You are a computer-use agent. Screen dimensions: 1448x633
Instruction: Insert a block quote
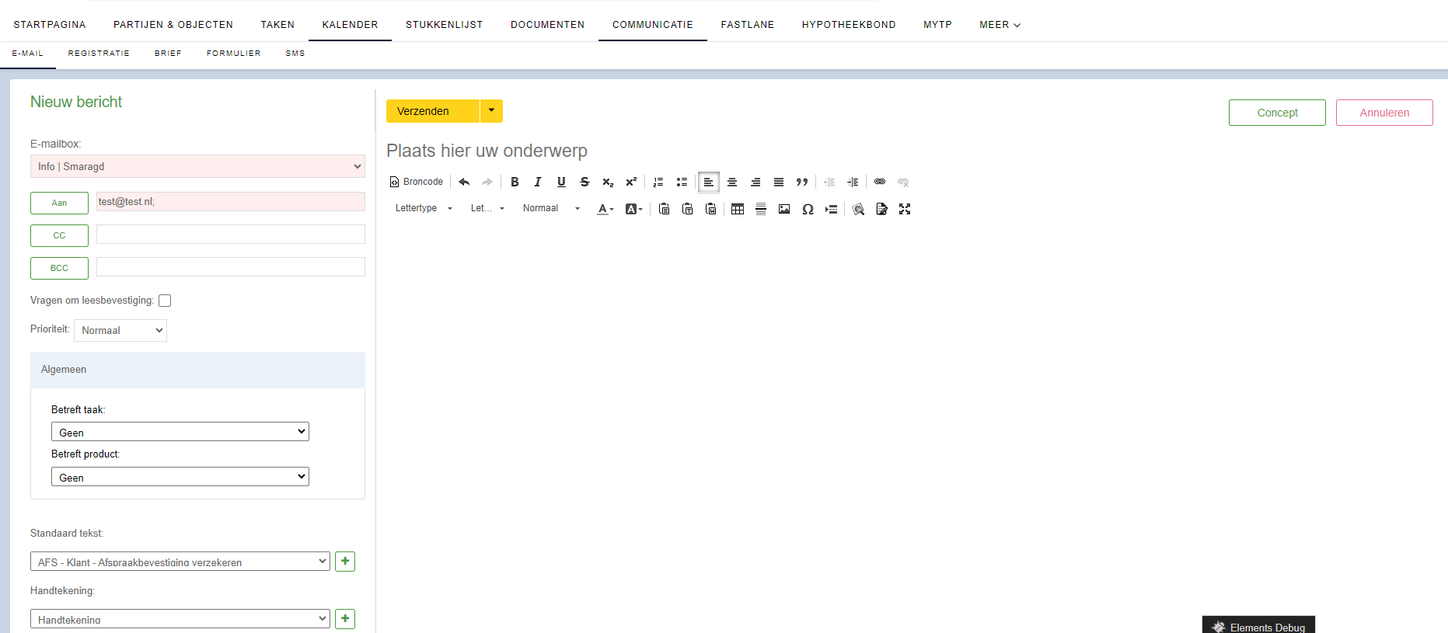(802, 182)
